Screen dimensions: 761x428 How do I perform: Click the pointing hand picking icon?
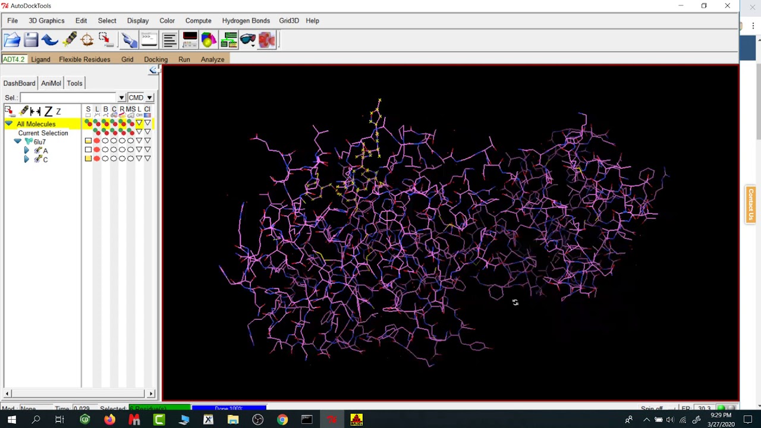tap(128, 40)
